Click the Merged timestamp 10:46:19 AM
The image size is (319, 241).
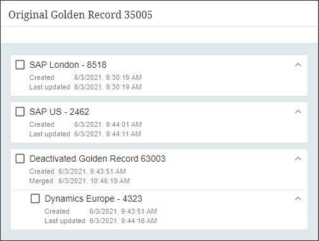tap(94, 181)
